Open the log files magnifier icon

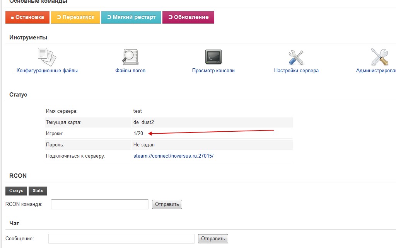click(x=130, y=57)
